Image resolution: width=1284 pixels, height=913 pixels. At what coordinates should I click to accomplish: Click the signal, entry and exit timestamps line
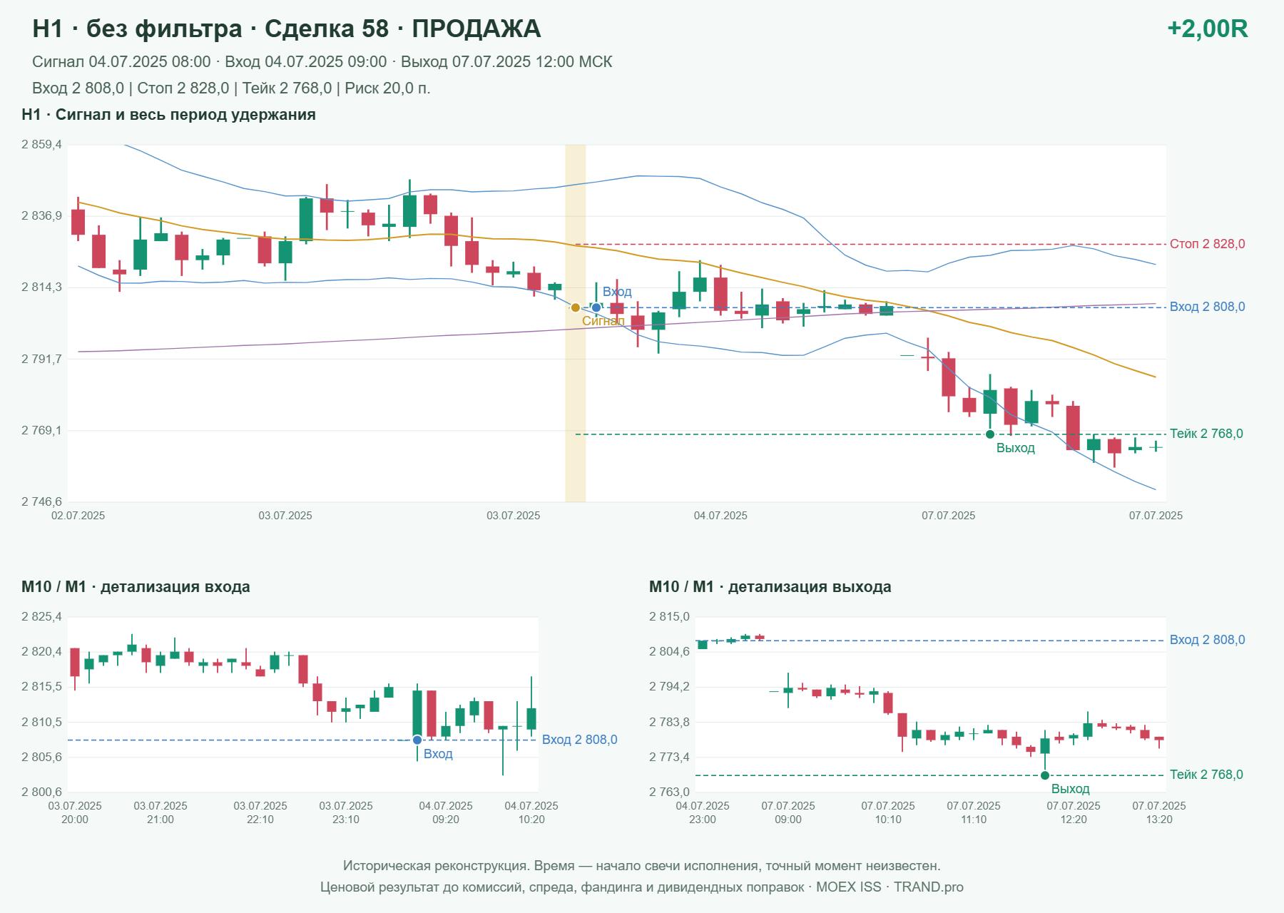pos(322,62)
